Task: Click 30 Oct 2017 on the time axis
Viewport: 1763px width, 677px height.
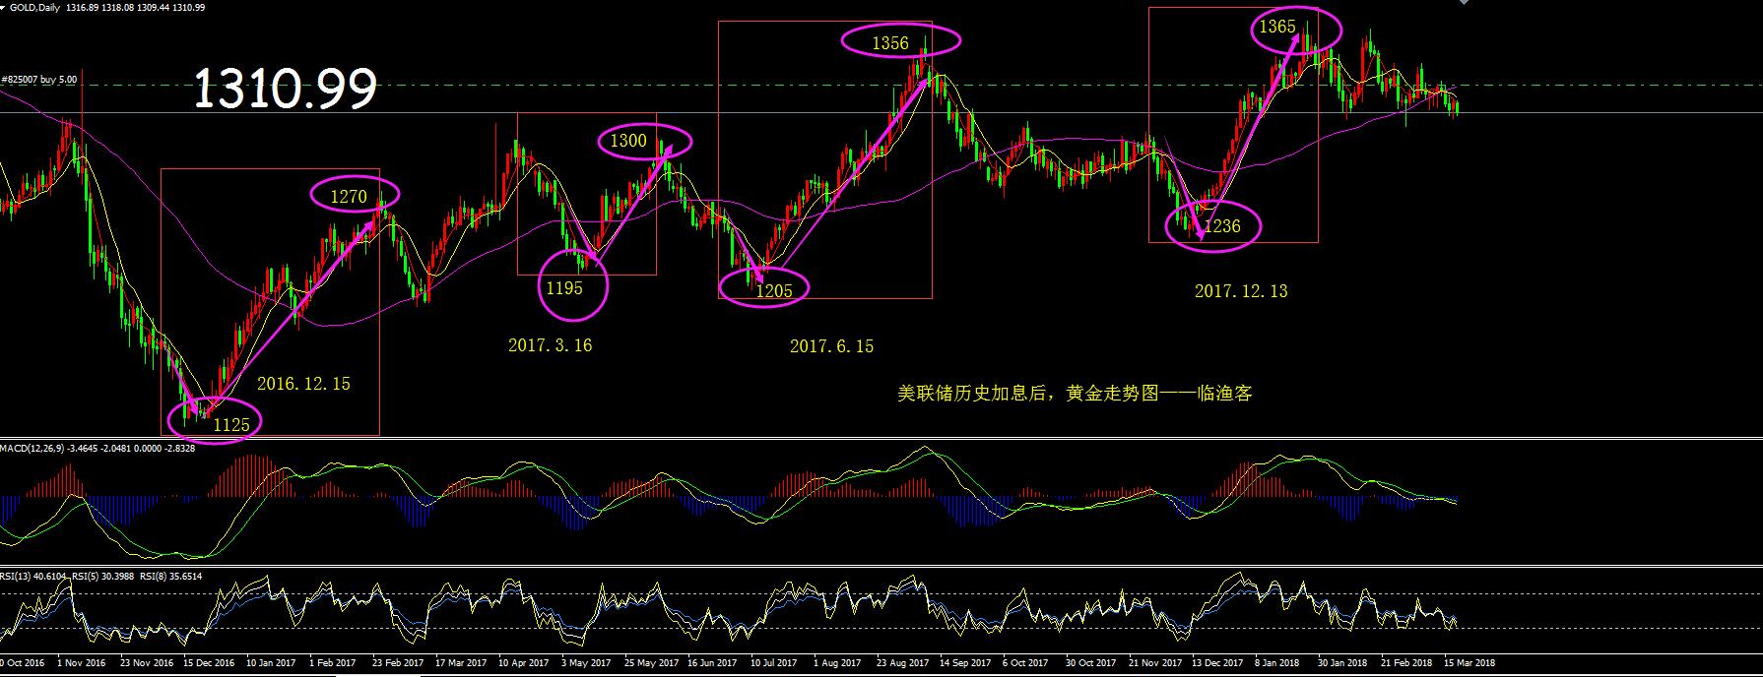Action: [x=1090, y=663]
